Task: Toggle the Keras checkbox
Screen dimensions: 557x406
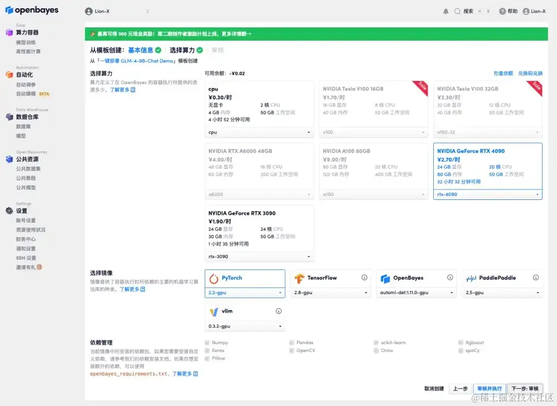Action: (207, 351)
